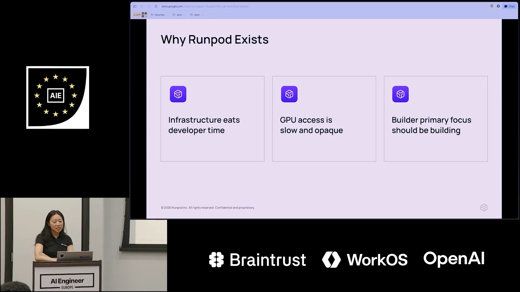Click the purple cube icon above 'Builder primary focus'

click(x=400, y=94)
